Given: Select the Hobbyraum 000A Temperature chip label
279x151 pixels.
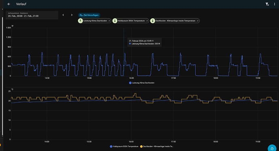Looking at the screenshot, I should (131, 21).
